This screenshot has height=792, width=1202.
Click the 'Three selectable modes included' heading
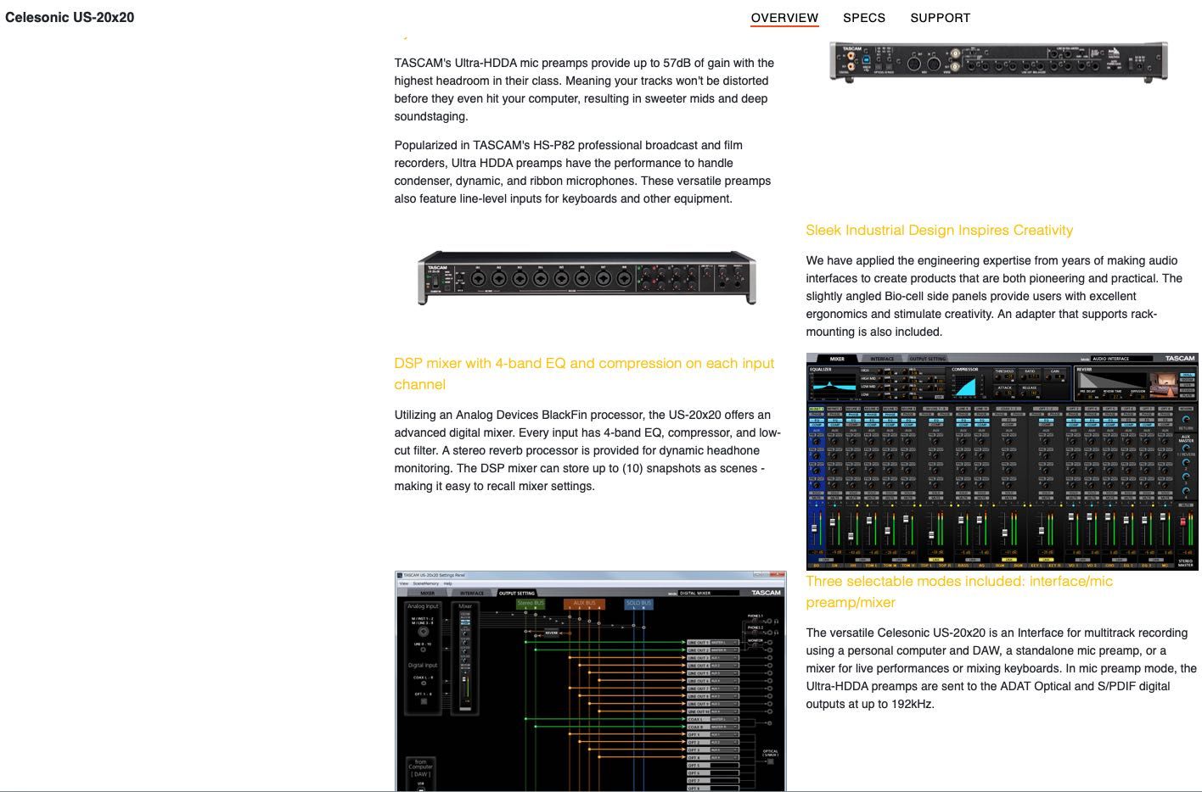click(959, 591)
